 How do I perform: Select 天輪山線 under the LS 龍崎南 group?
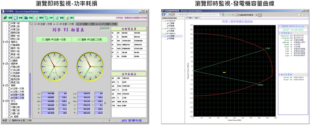(x=15, y=67)
